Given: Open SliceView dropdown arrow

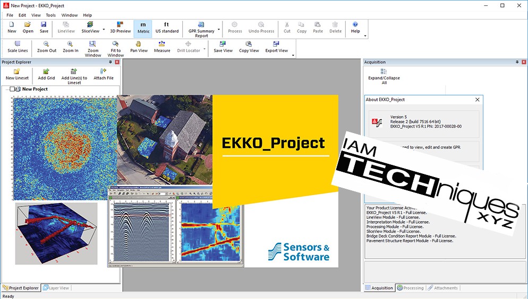Looking at the screenshot, I should click(104, 29).
